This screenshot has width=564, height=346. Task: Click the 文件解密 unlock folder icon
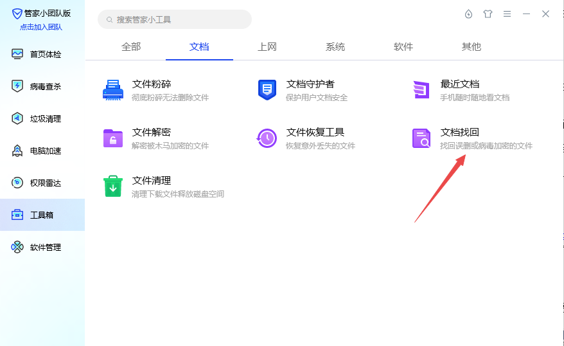click(113, 138)
